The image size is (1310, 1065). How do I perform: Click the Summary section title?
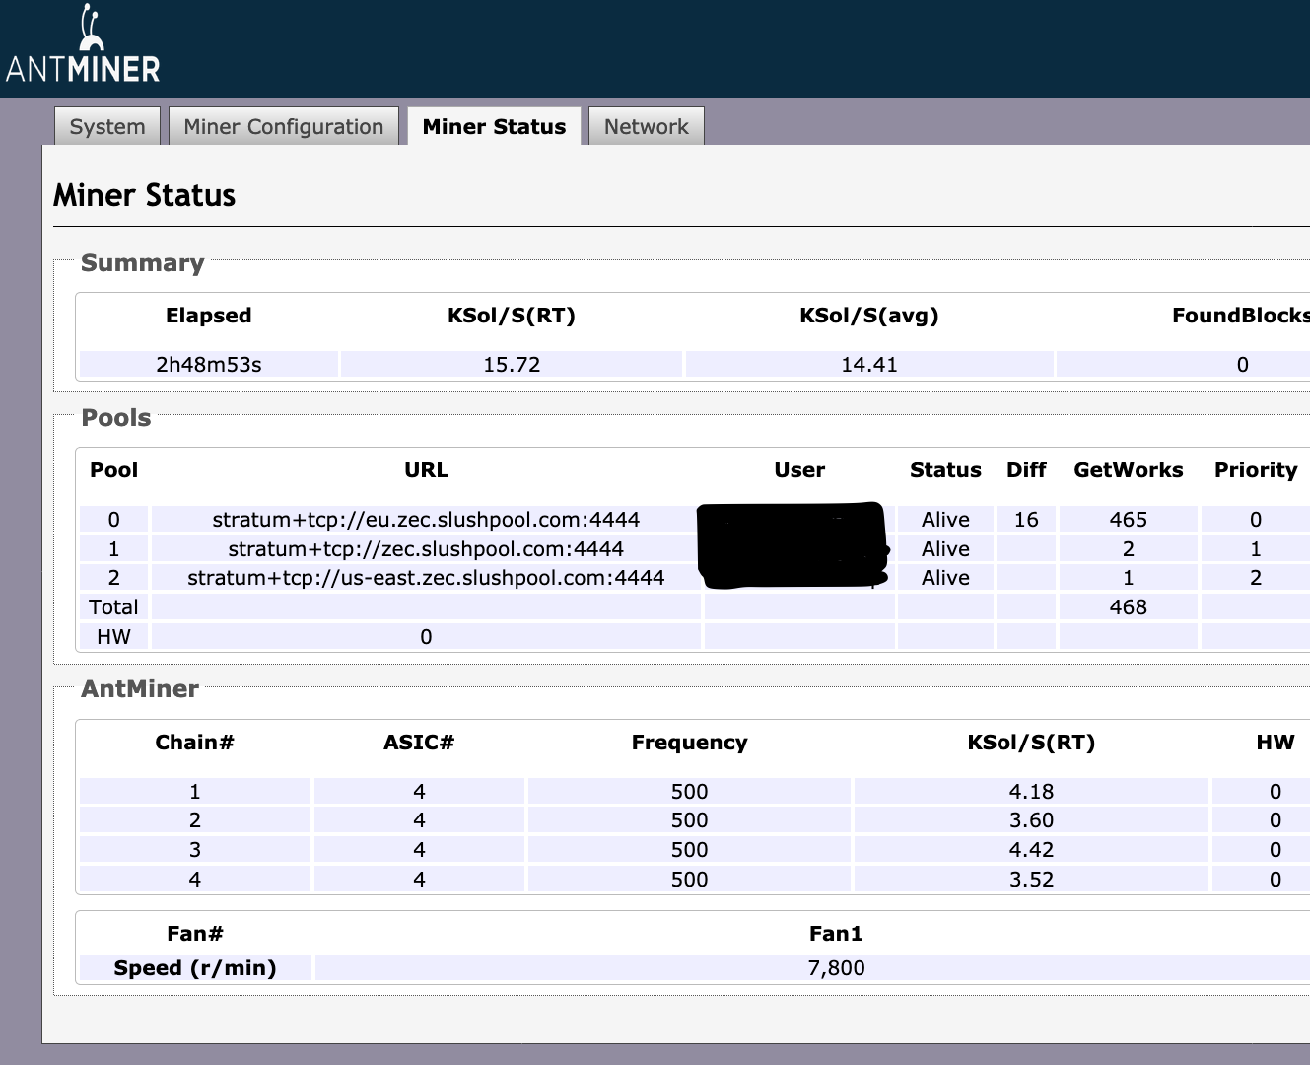[143, 263]
